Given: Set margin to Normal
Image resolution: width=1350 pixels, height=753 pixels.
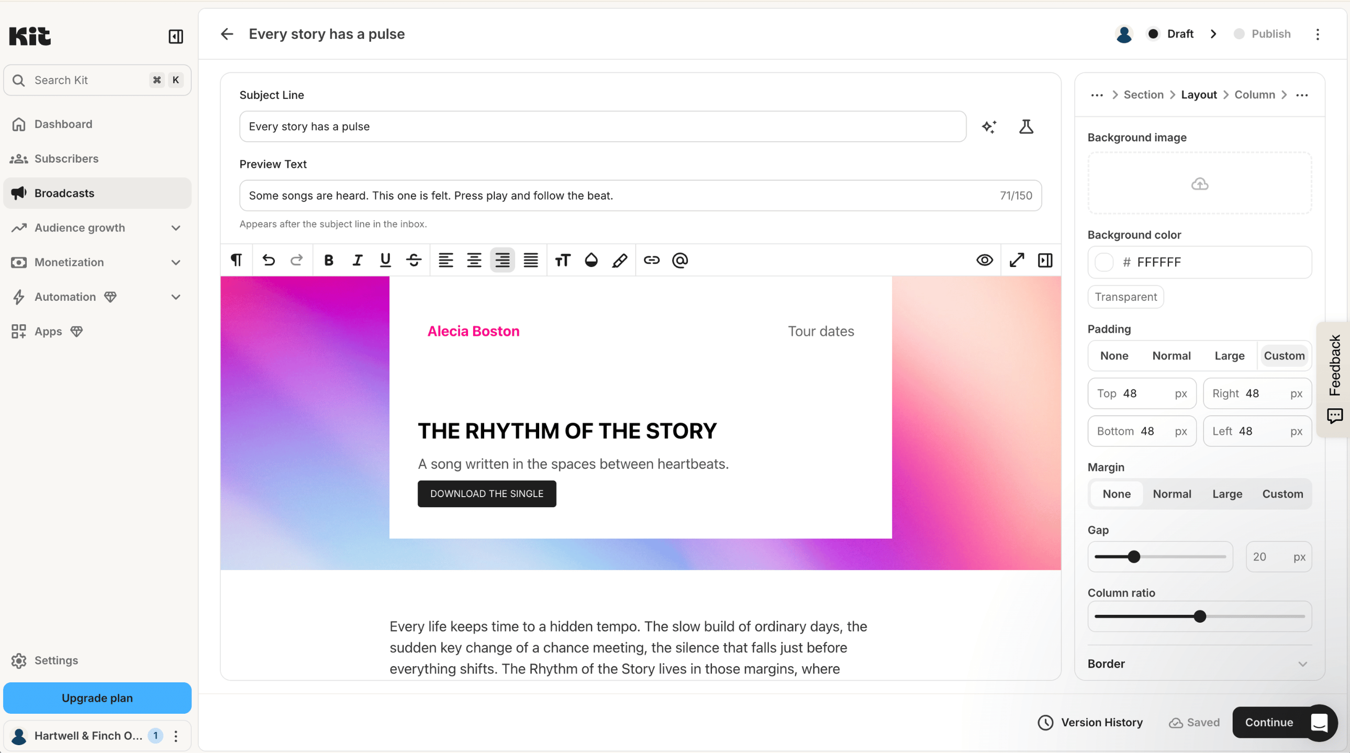Looking at the screenshot, I should click(x=1172, y=493).
